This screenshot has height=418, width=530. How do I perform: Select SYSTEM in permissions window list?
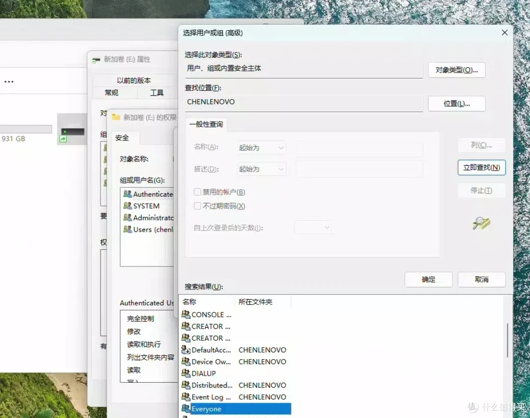coord(147,206)
